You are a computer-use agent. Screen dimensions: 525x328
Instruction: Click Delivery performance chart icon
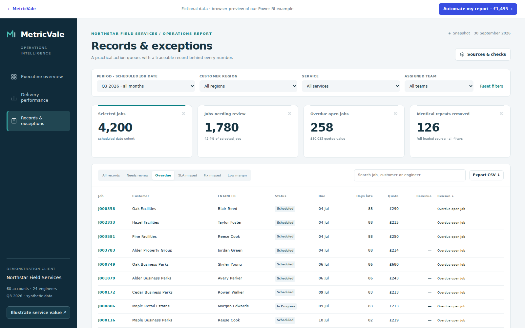(x=14, y=98)
